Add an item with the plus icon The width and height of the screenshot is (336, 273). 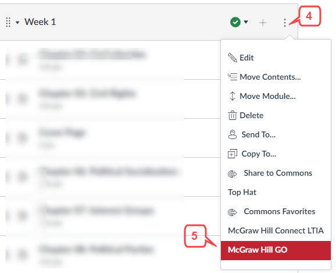(x=263, y=23)
